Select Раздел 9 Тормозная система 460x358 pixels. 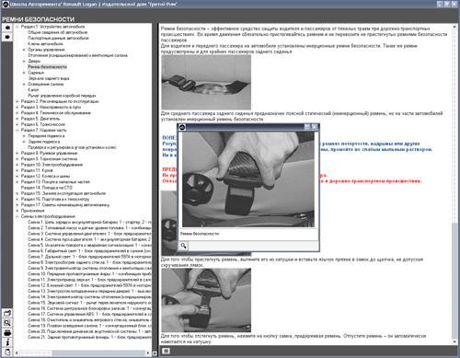[x=49, y=159]
